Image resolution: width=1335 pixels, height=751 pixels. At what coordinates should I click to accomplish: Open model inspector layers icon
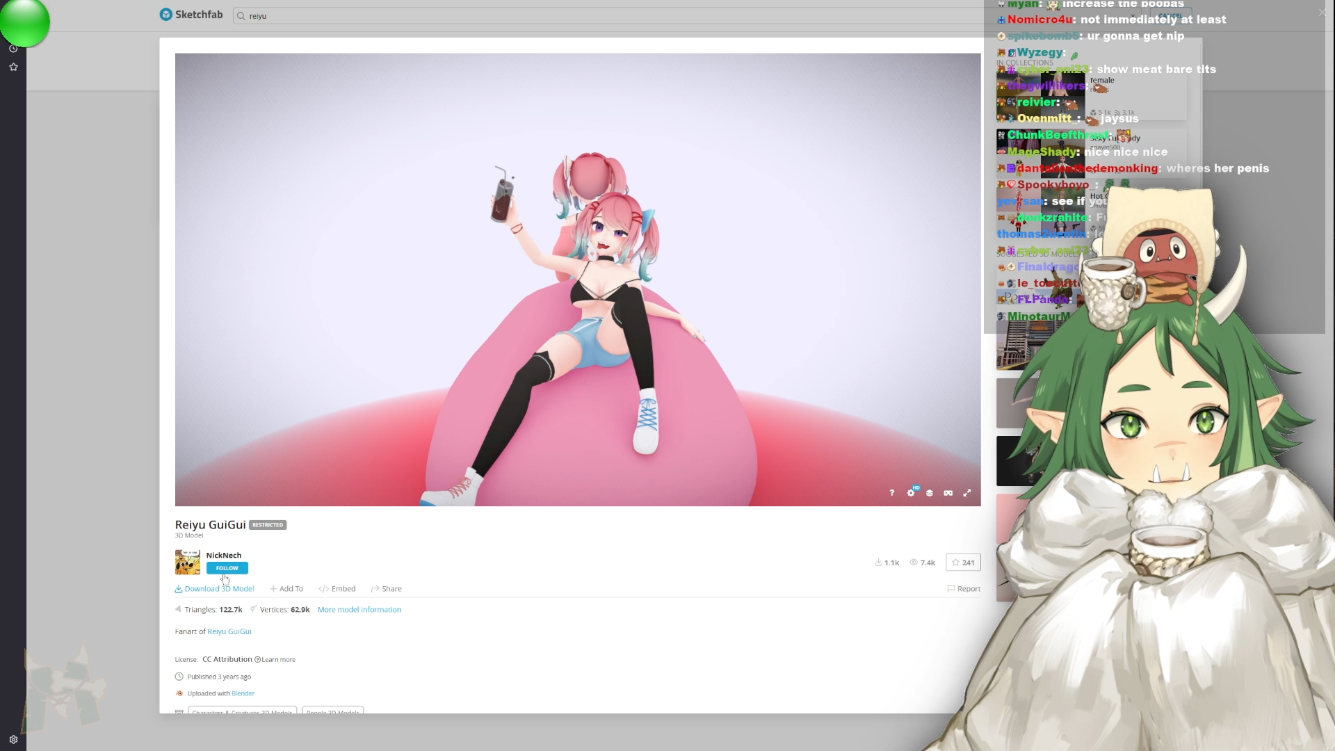tap(930, 493)
